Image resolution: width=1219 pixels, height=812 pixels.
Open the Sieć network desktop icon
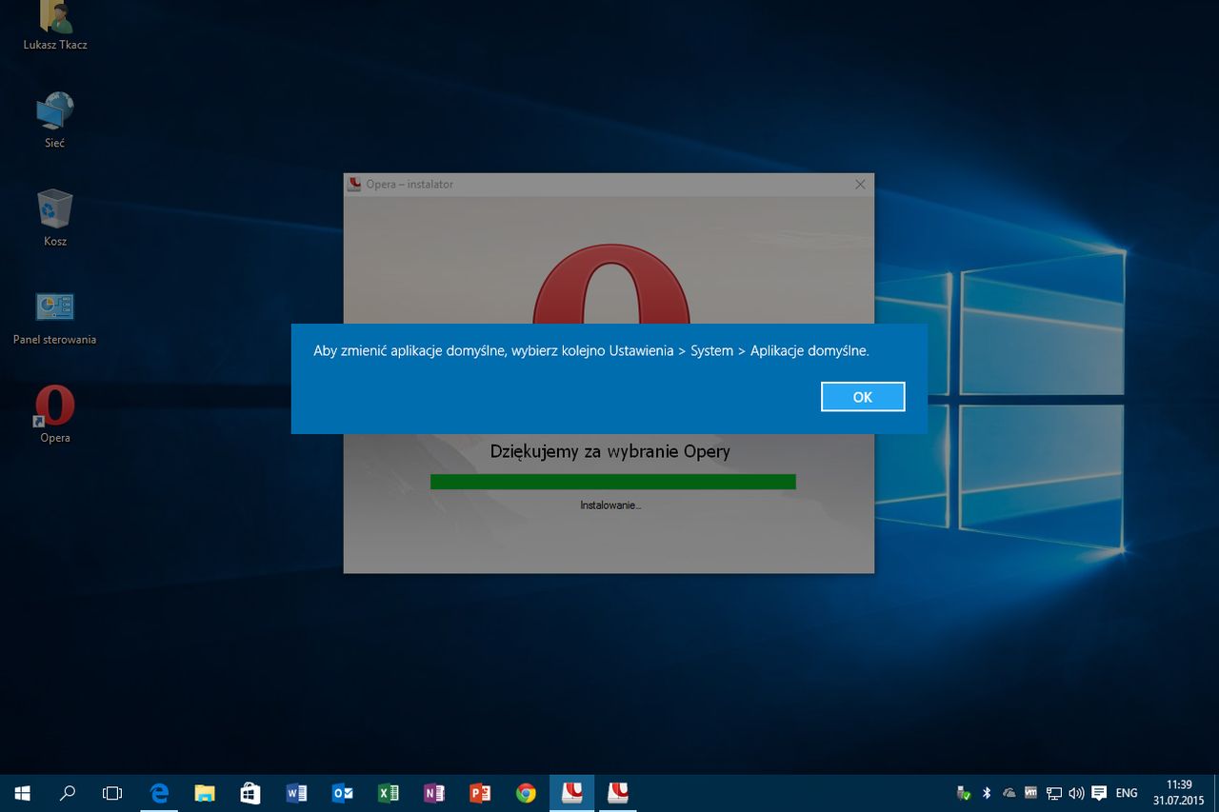click(x=55, y=121)
